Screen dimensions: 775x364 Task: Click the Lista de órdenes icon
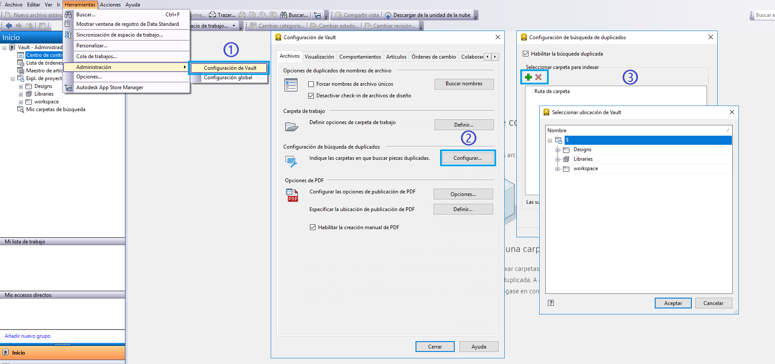tap(21, 63)
